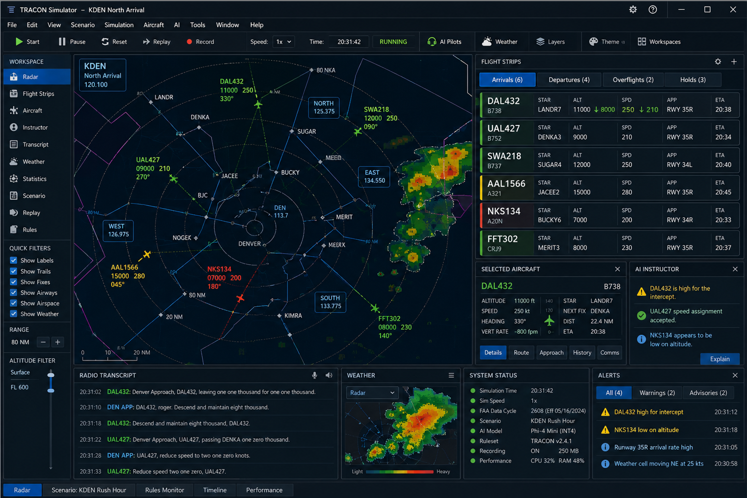Show the Warnings (2) alerts tab
Image resolution: width=747 pixels, height=498 pixels.
tap(657, 393)
